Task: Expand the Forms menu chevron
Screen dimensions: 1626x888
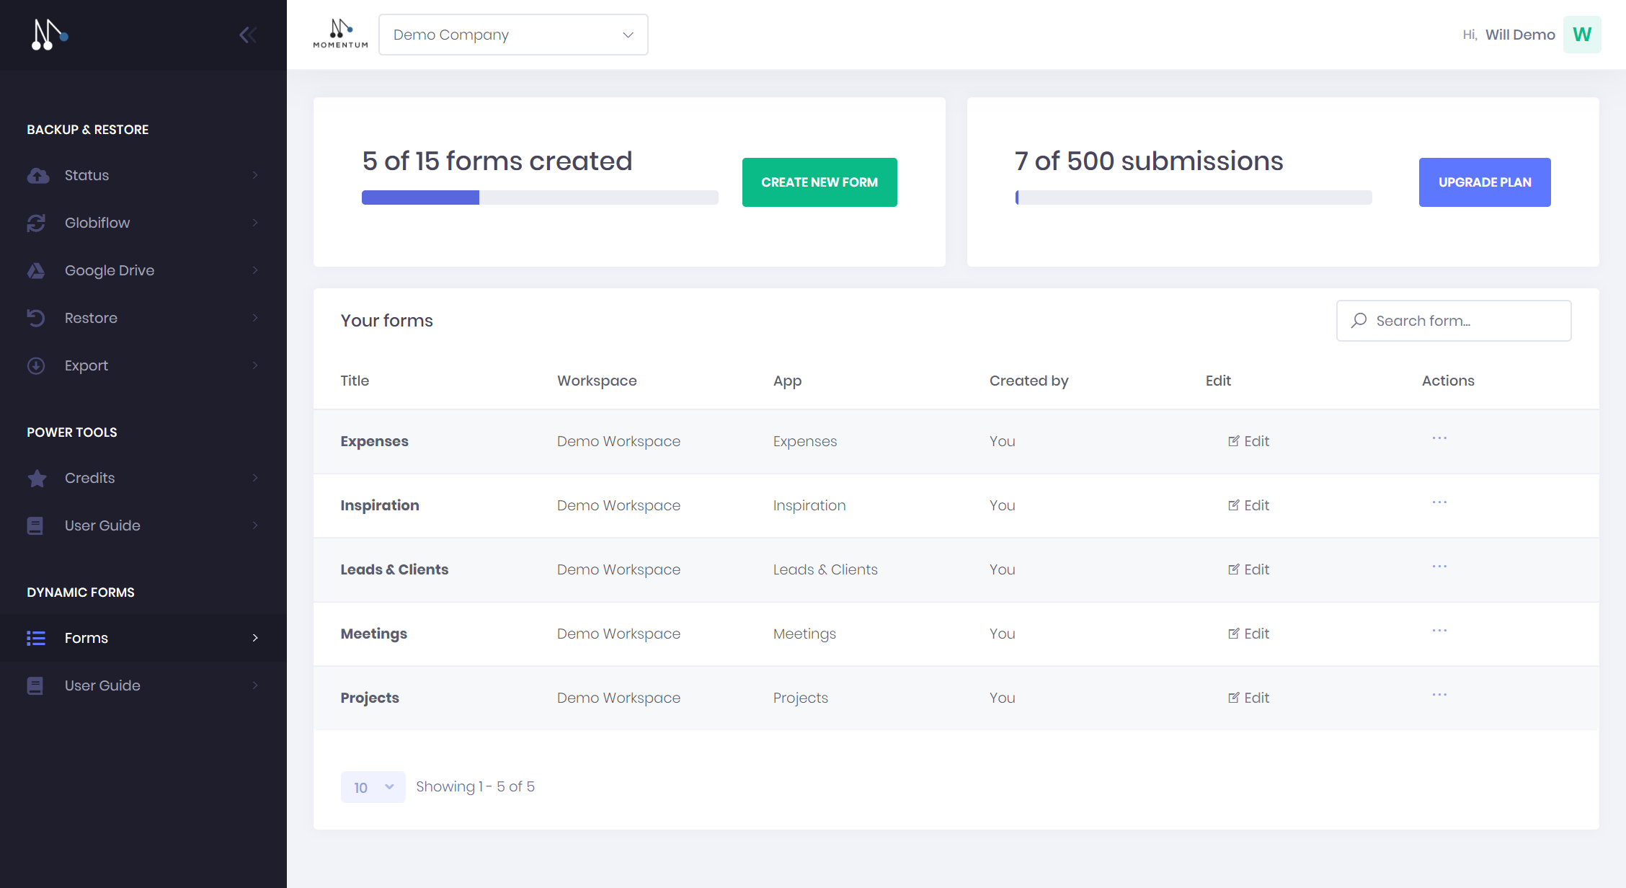Action: (255, 638)
